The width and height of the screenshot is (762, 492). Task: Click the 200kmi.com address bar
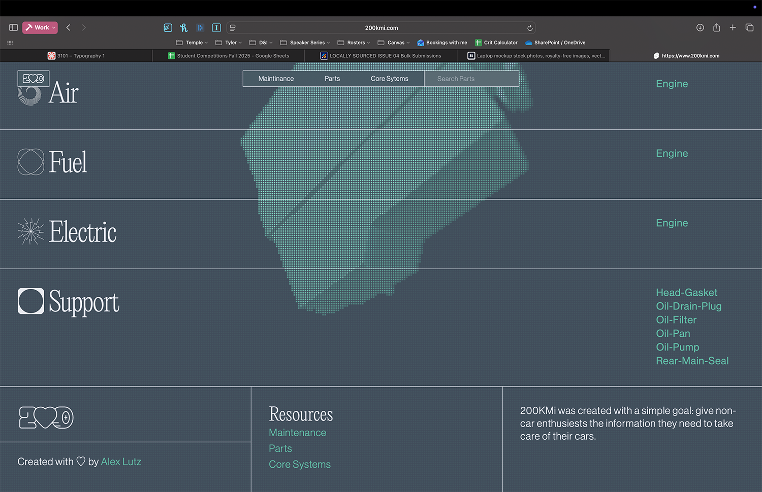tap(381, 28)
